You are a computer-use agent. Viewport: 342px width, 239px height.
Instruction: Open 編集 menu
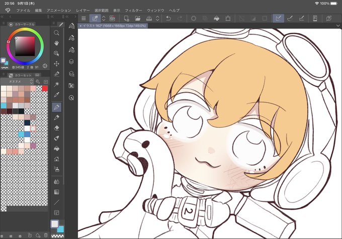click(x=38, y=10)
